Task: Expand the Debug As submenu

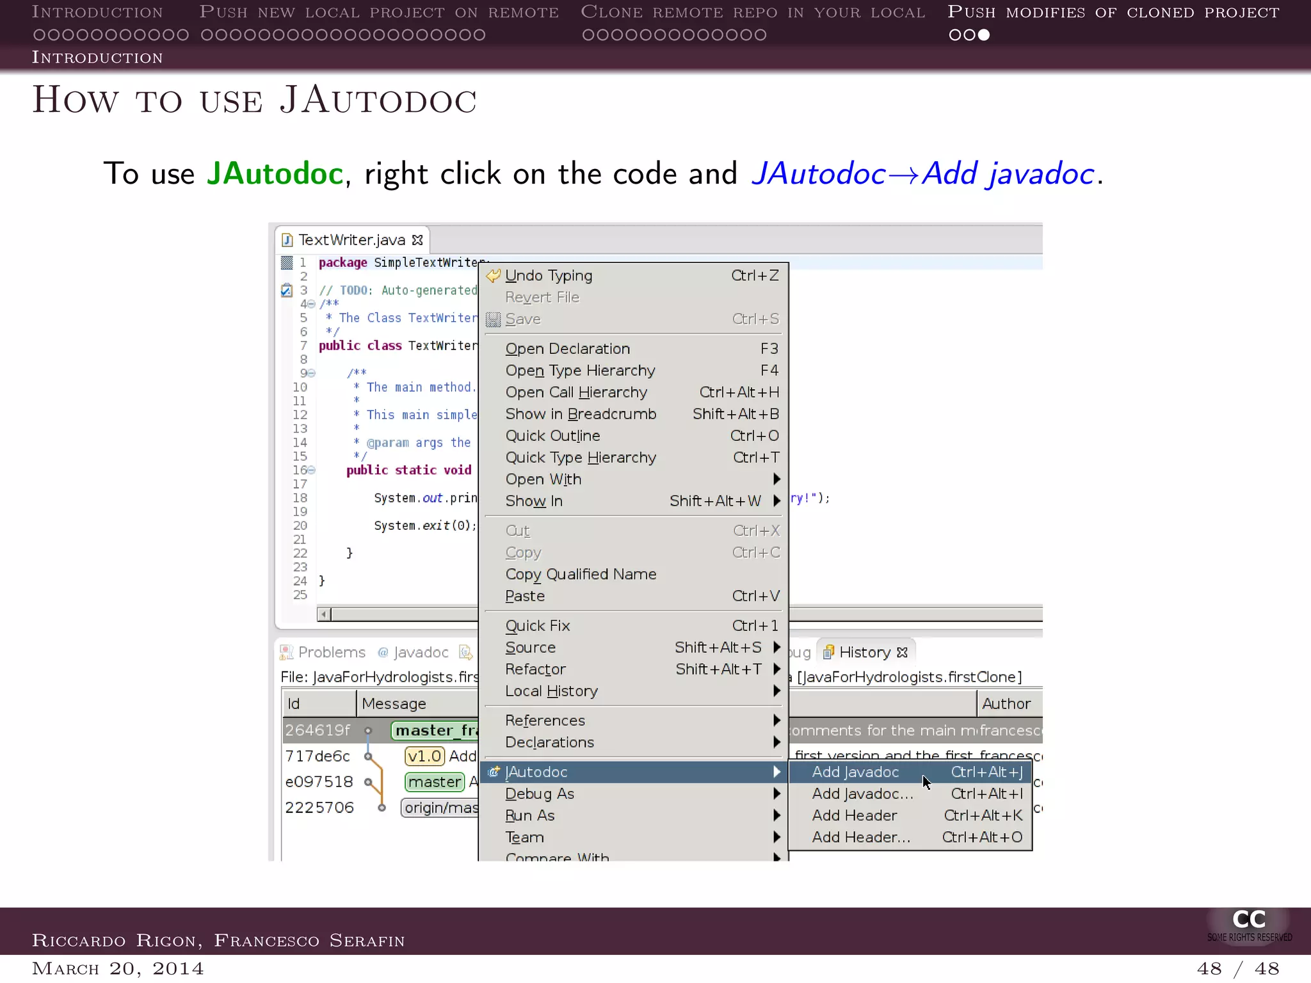Action: 634,794
